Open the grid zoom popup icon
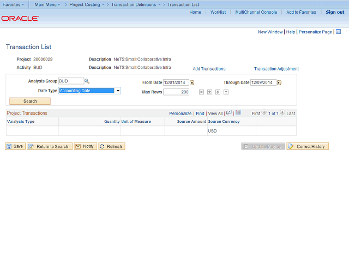Viewport: 349px width, 262px height. (229, 112)
